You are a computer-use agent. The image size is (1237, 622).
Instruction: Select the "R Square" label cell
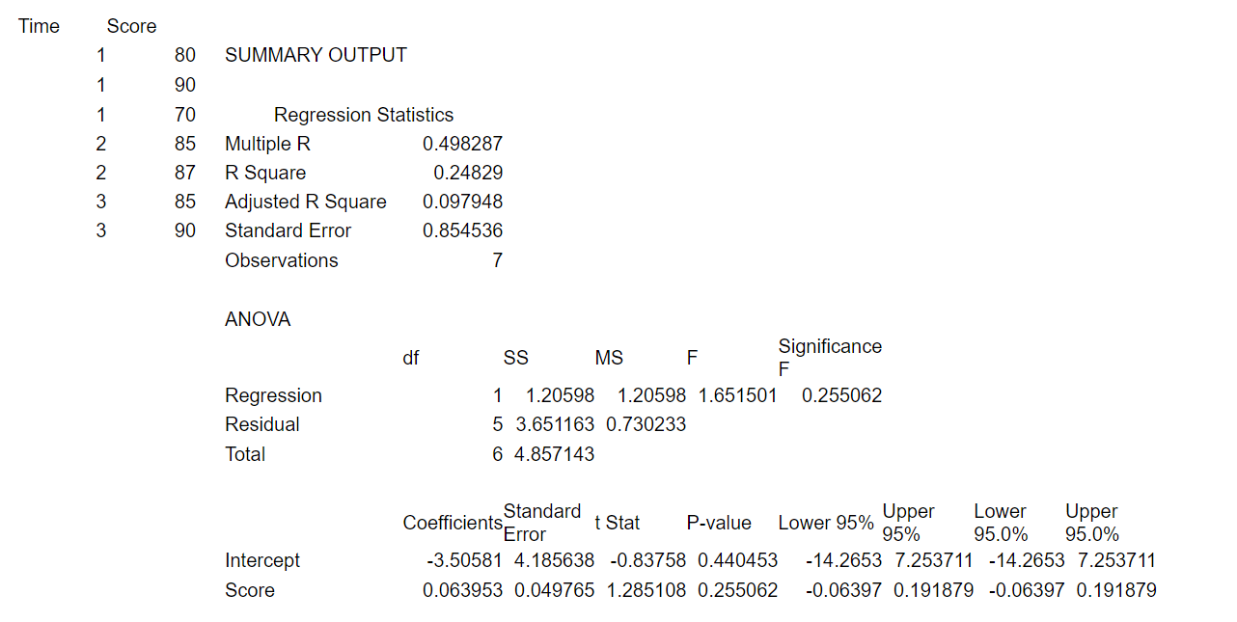[265, 173]
